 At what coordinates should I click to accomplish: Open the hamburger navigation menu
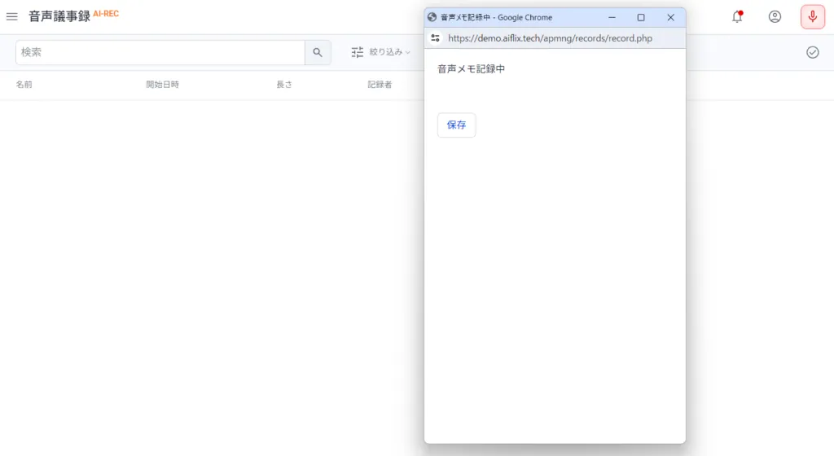click(x=11, y=16)
